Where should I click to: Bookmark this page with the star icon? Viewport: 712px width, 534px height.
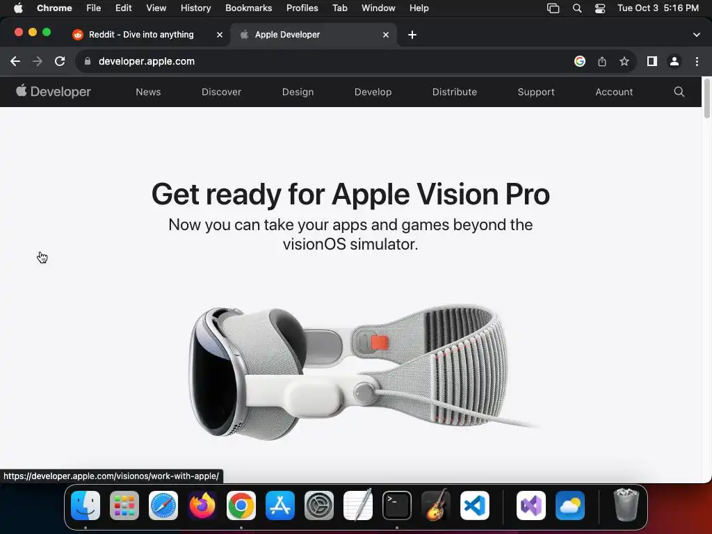[x=624, y=61]
